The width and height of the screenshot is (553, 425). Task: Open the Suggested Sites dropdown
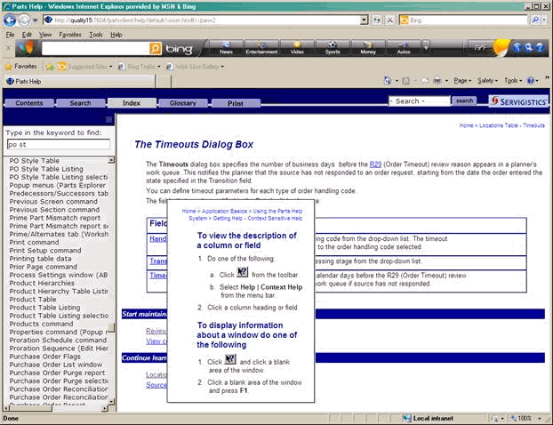click(x=110, y=67)
